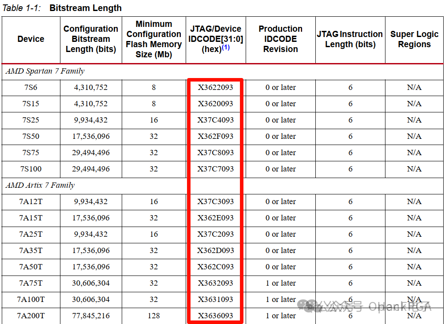445x324 pixels.
Task: Click 7A12T JTAG instruction length 6
Action: 350,201
